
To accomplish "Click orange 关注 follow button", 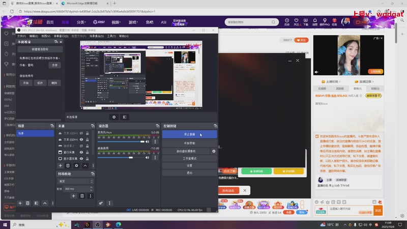I will coord(301,40).
